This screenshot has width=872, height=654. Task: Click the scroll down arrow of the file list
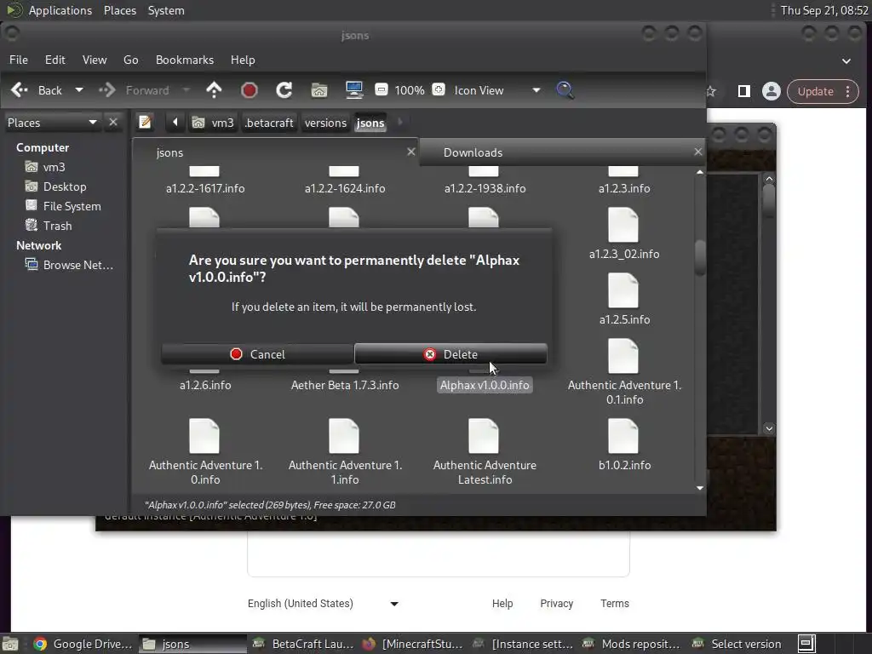[x=700, y=488]
